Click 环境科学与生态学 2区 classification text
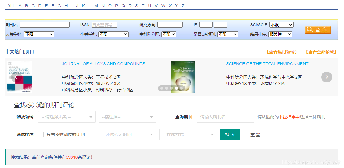 point(281,77)
